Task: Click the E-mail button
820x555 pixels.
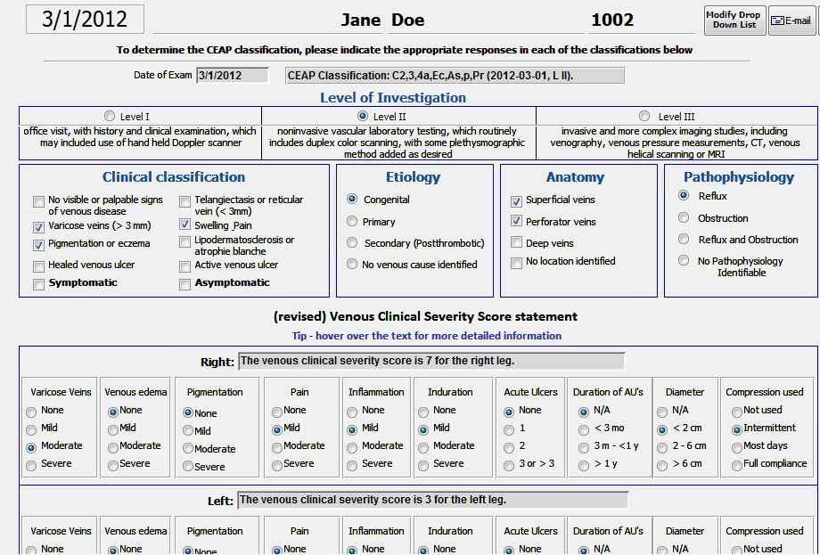Action: pos(791,20)
